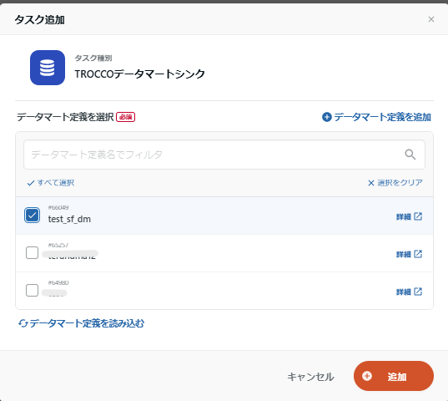448x401 pixels.
Task: Select all with すべて選択
Action: [x=51, y=183]
